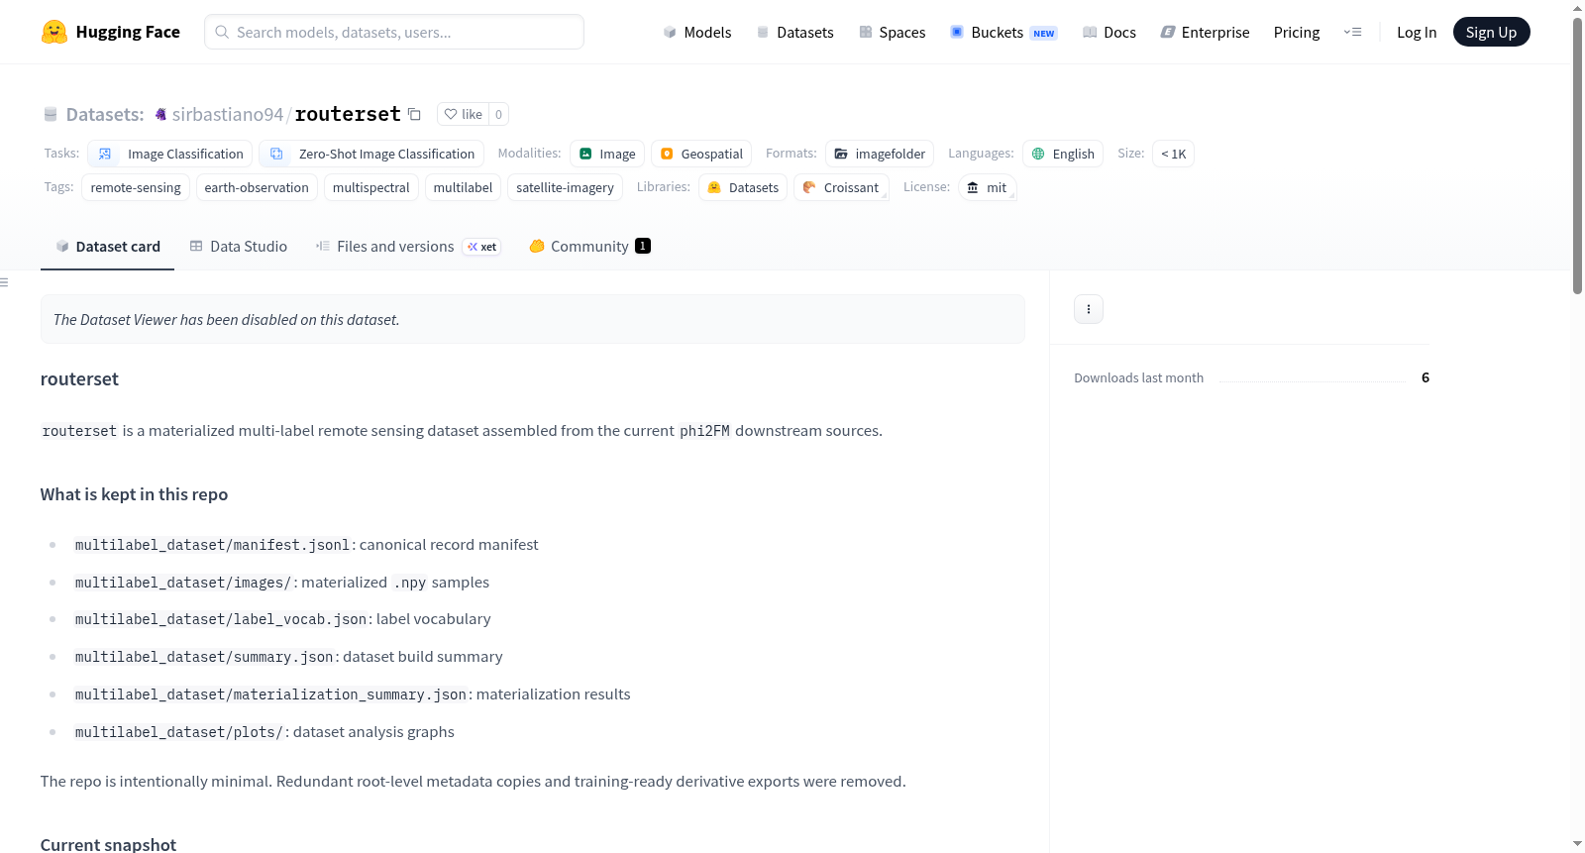Click the <1K size tag
The image size is (1585, 853).
[x=1173, y=154]
